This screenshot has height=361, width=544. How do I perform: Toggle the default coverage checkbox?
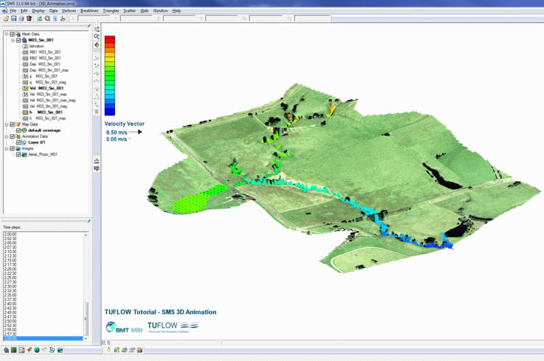pos(19,131)
